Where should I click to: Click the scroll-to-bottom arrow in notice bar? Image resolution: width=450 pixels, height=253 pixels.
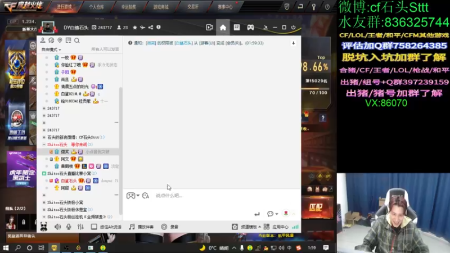pyautogui.click(x=293, y=43)
